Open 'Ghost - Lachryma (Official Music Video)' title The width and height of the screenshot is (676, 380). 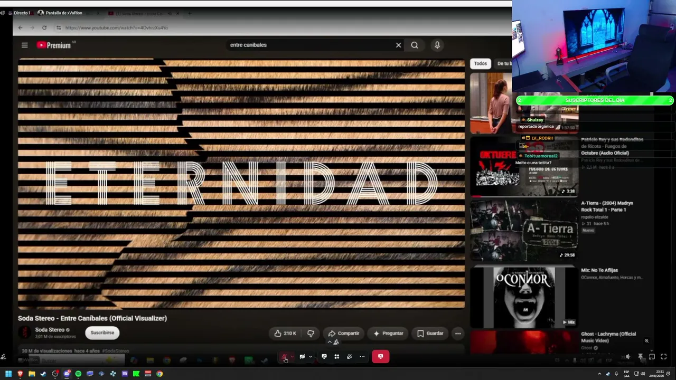608,337
